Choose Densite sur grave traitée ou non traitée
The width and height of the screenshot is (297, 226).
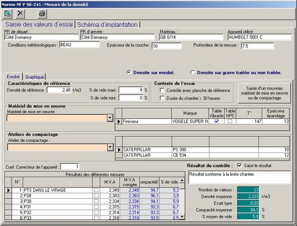tap(193, 72)
